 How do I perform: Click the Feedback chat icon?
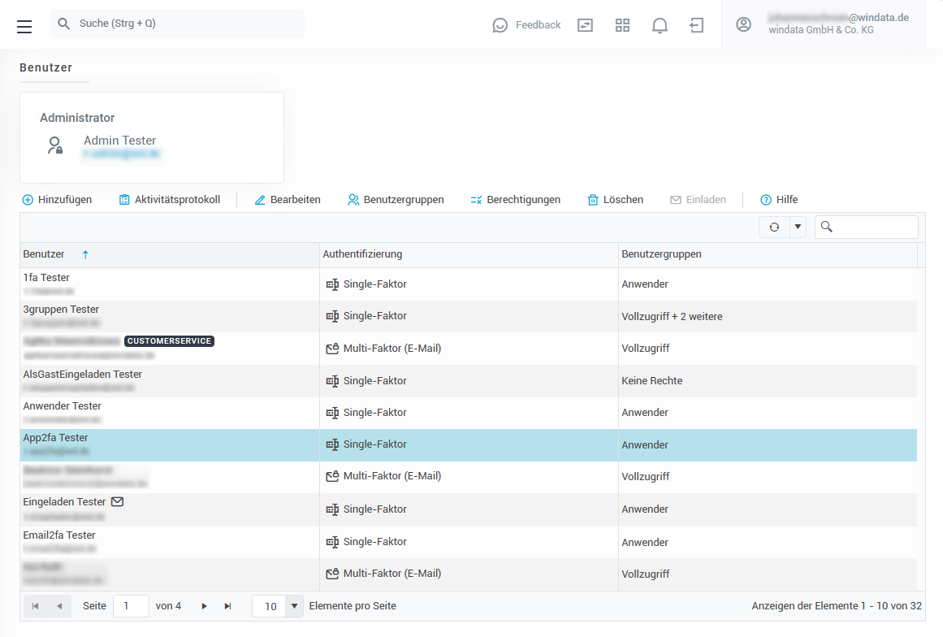tap(500, 25)
